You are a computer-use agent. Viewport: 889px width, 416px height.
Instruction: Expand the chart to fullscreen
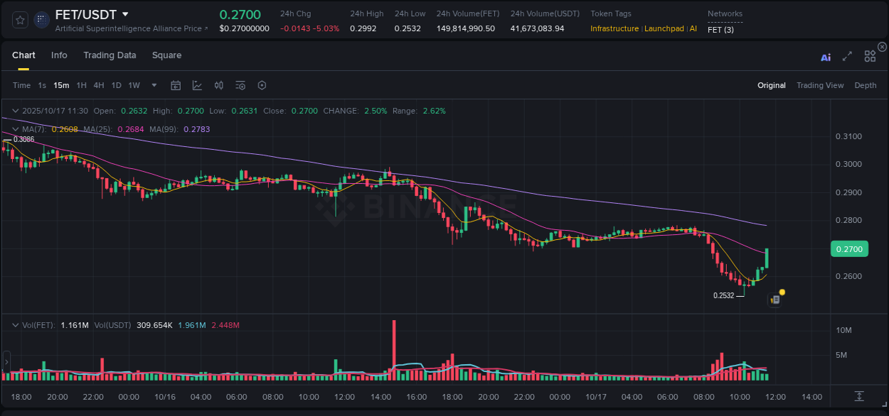coord(846,58)
